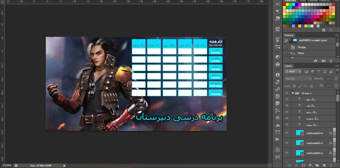Select the زنگ اول text layer
The image size is (340, 168).
pyautogui.click(x=309, y=105)
